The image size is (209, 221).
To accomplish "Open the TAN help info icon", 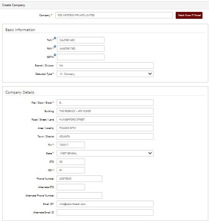I will point(55,38).
